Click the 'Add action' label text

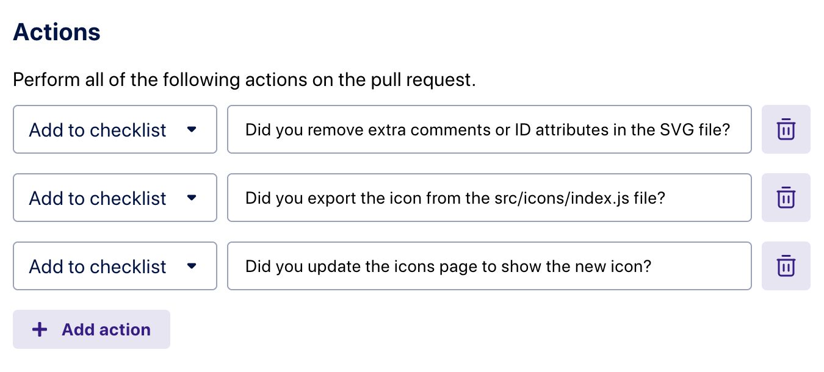pyautogui.click(x=106, y=330)
